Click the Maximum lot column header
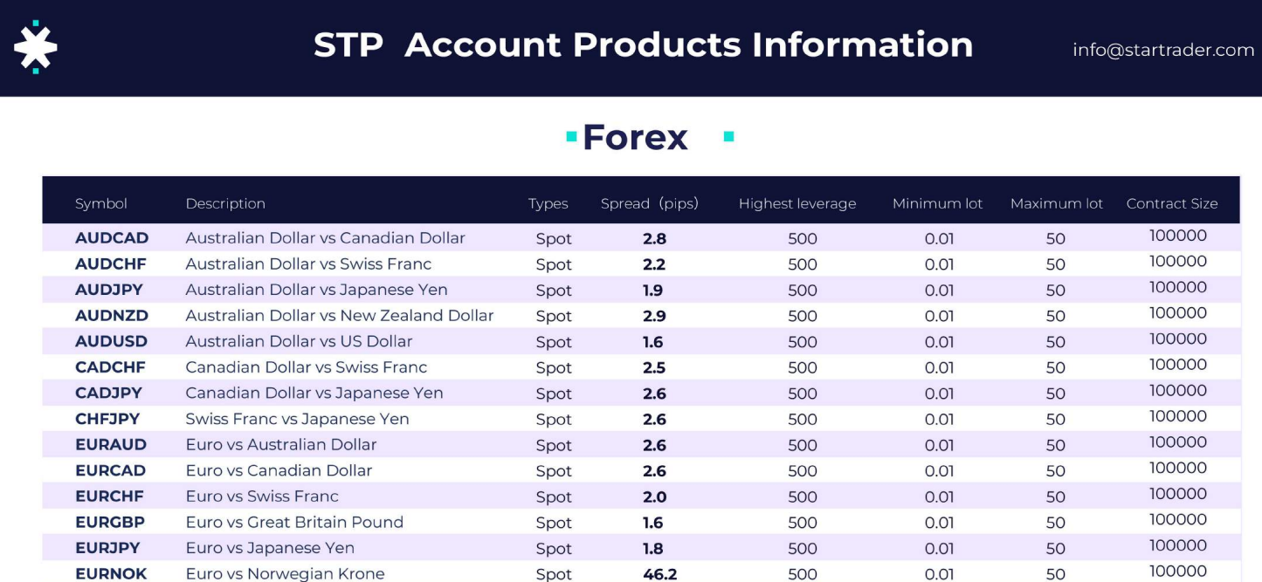The height and width of the screenshot is (582, 1262). 1056,203
